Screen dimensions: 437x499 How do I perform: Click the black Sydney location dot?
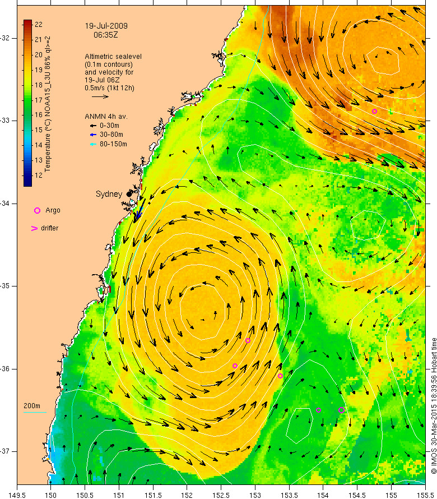pos(129,194)
